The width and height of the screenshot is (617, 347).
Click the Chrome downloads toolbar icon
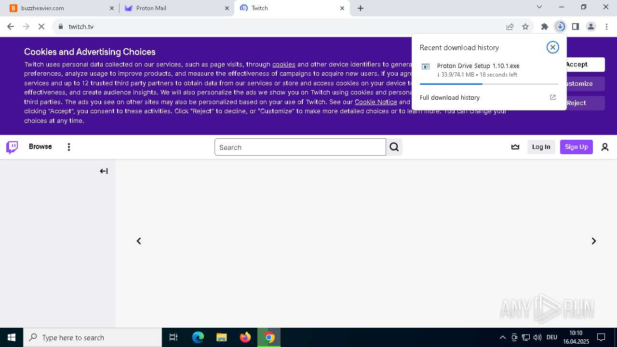[560, 27]
